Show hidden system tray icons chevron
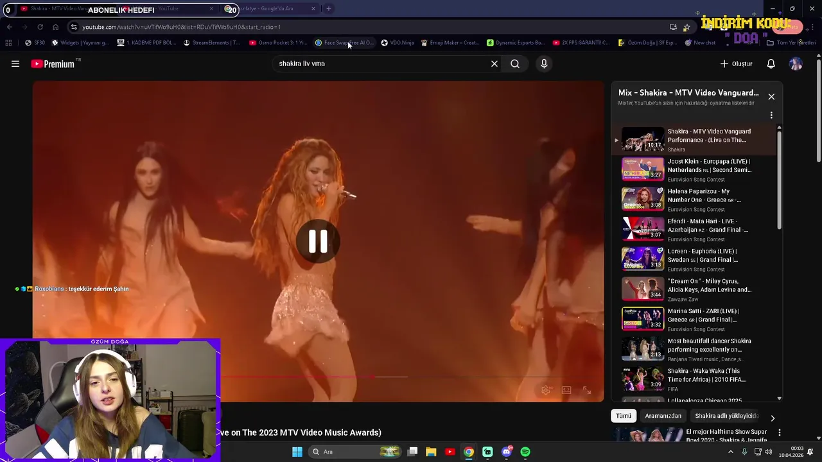Viewport: 822px width, 462px height. (730, 452)
